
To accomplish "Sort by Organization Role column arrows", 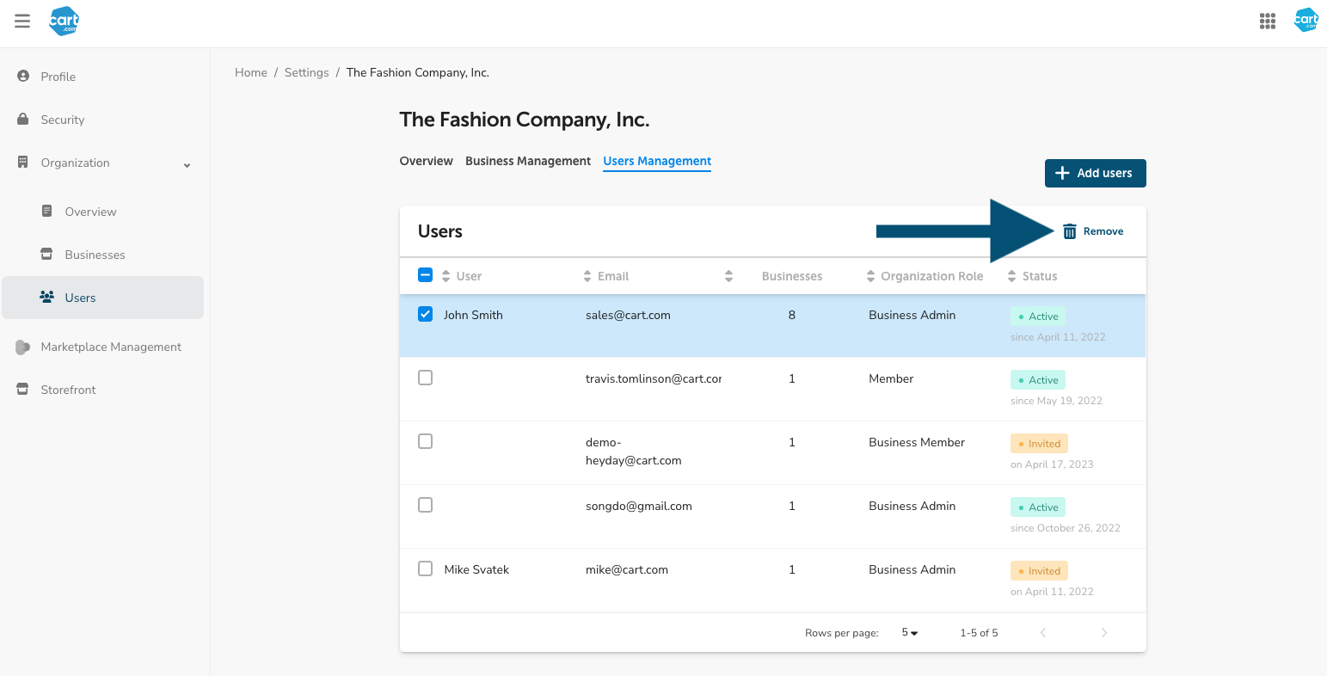I will 870,276.
